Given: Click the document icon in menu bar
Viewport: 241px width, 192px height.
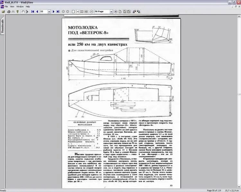Looking at the screenshot, I should coord(2,7).
